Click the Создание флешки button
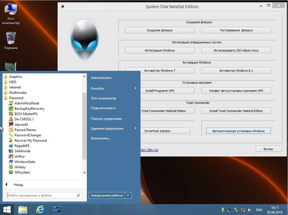 coord(160,30)
